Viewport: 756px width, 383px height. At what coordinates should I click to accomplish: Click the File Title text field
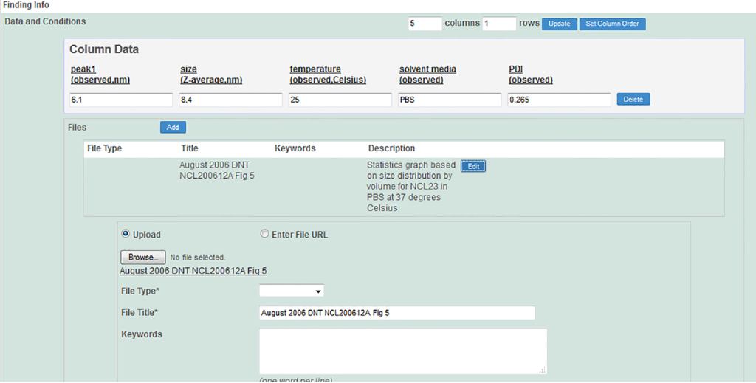pos(396,313)
